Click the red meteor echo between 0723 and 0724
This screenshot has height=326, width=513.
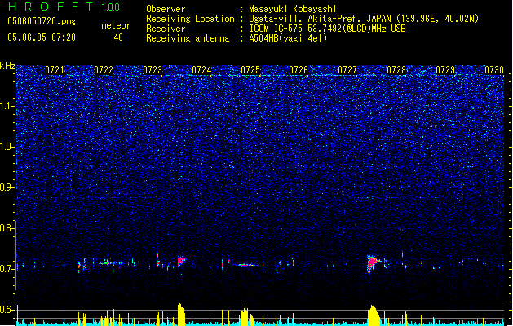coord(181,261)
